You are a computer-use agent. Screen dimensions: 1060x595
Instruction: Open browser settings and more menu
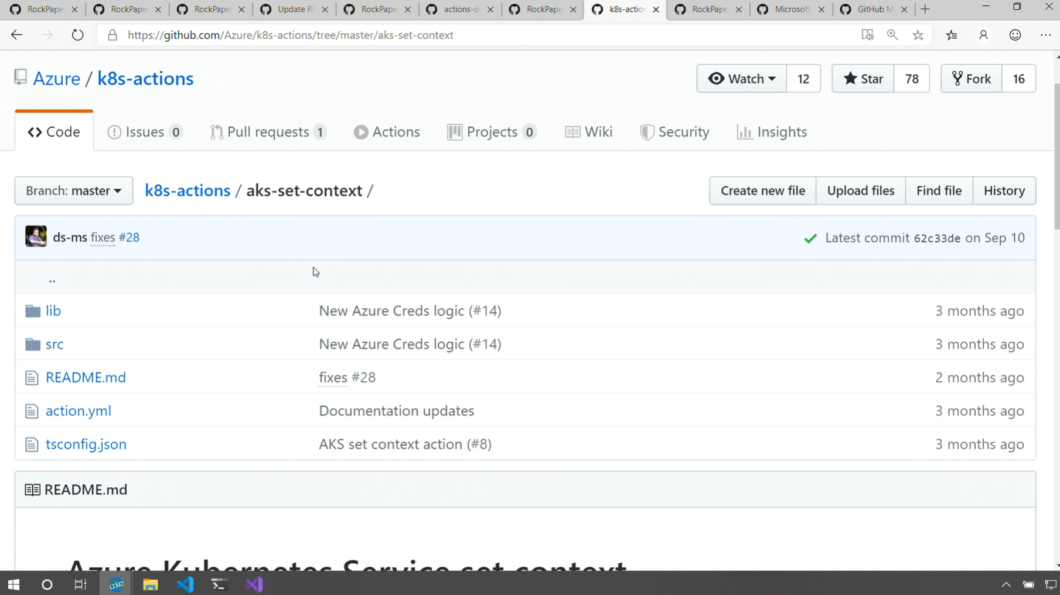[1045, 35]
